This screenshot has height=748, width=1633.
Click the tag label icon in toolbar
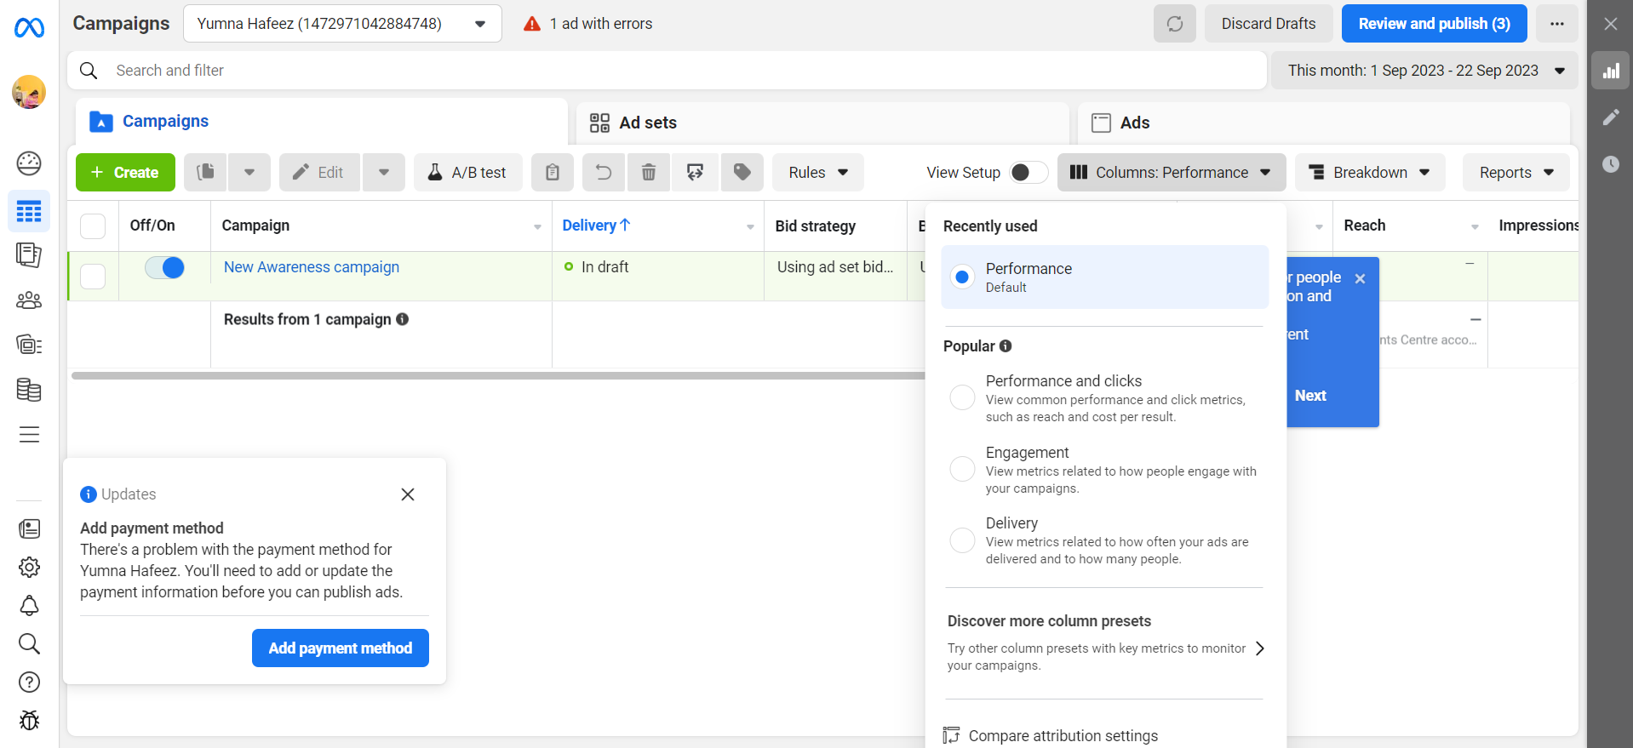[x=742, y=173]
